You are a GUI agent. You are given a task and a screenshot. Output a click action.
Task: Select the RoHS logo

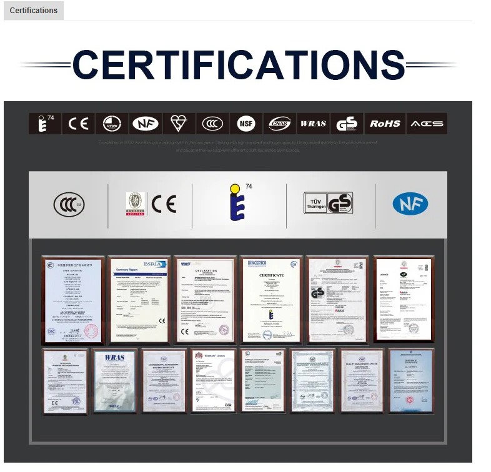(385, 124)
